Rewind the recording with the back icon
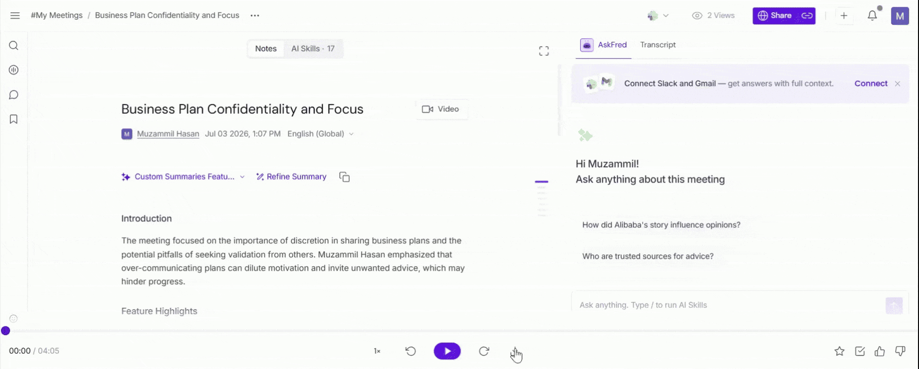Viewport: 919px width, 369px height. click(411, 351)
